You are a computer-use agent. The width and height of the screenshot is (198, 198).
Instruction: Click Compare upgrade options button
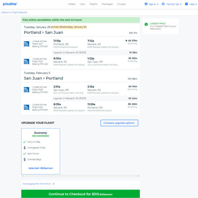(x=119, y=123)
